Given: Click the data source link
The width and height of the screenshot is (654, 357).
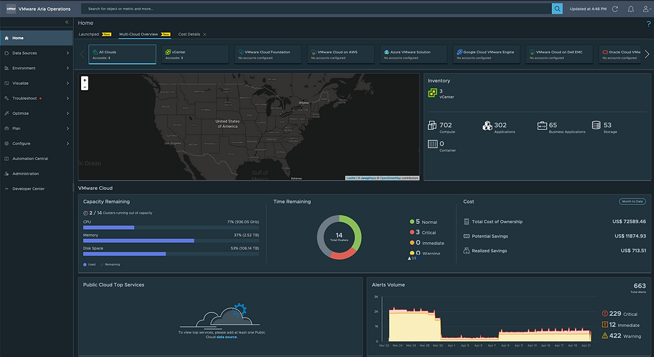Looking at the screenshot, I should coord(226,337).
